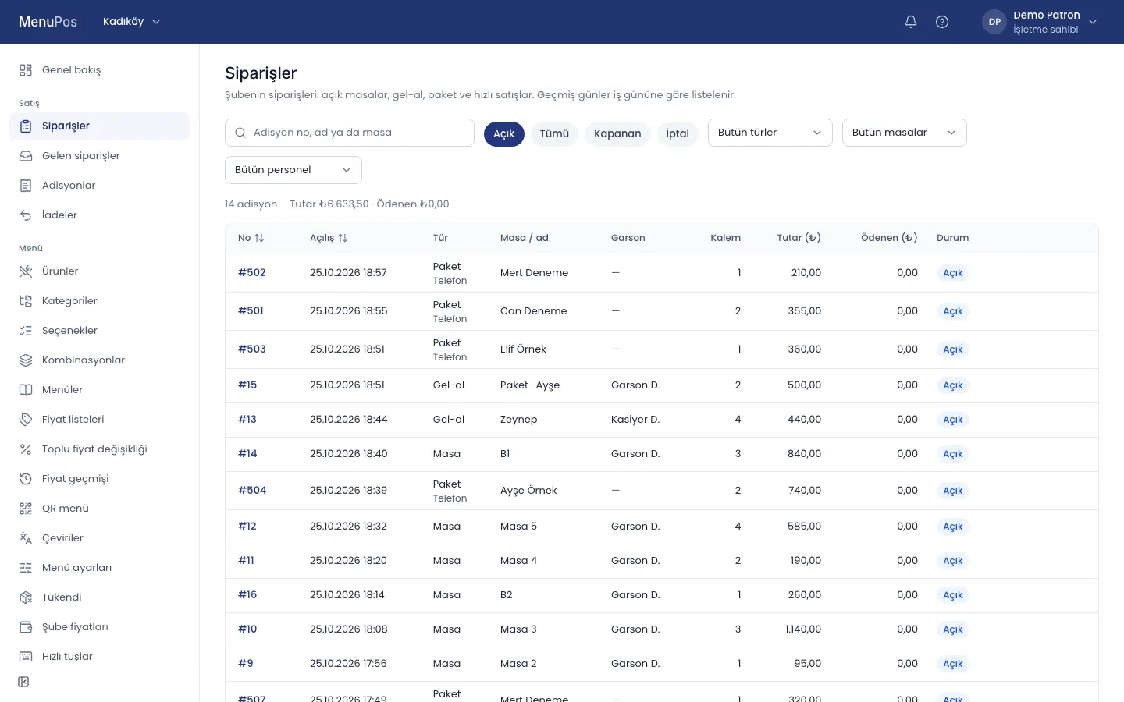Open Çeviriler translation icon

coord(26,538)
